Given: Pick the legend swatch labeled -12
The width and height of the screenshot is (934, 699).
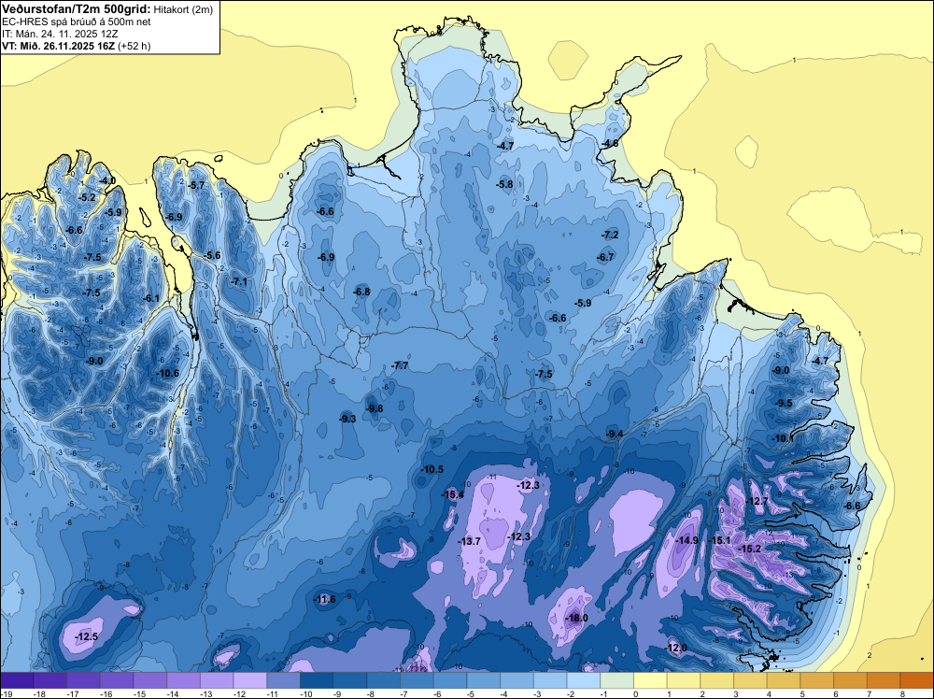Looking at the screenshot, I should (250, 680).
